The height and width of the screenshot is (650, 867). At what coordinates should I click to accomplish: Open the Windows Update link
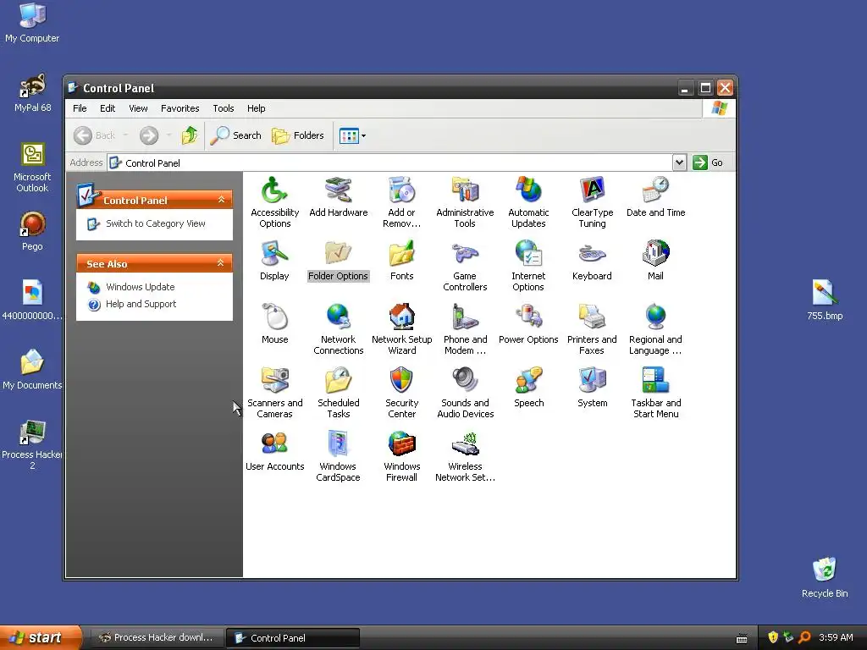(140, 287)
